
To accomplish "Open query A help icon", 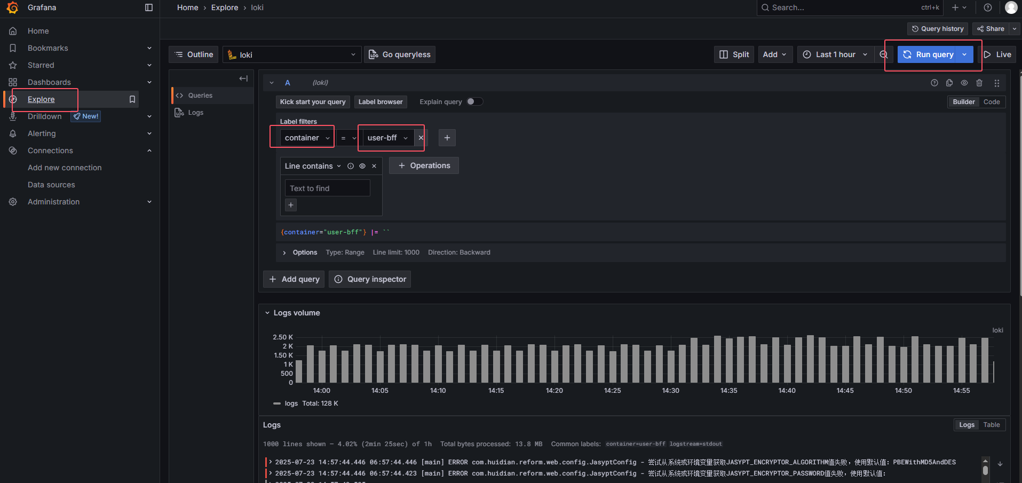I will coord(934,83).
